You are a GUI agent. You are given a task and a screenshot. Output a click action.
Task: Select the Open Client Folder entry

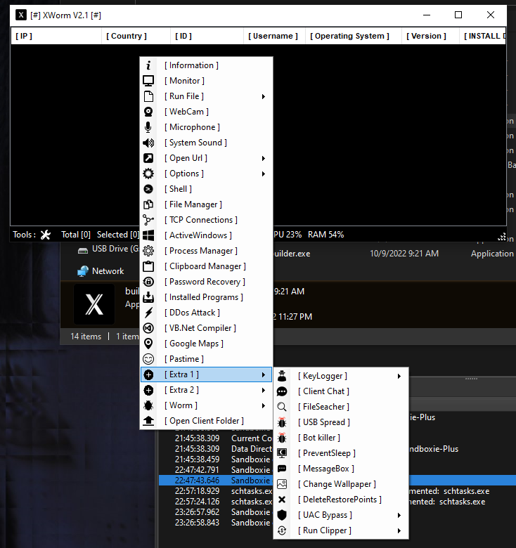coord(206,421)
